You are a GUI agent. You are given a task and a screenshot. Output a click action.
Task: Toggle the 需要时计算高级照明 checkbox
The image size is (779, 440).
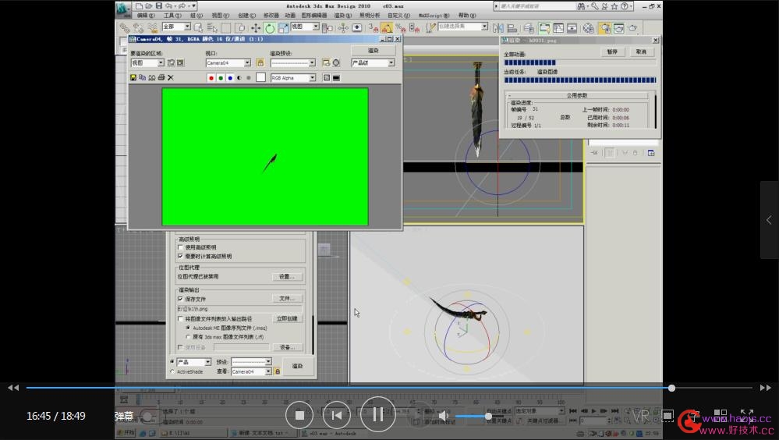180,256
